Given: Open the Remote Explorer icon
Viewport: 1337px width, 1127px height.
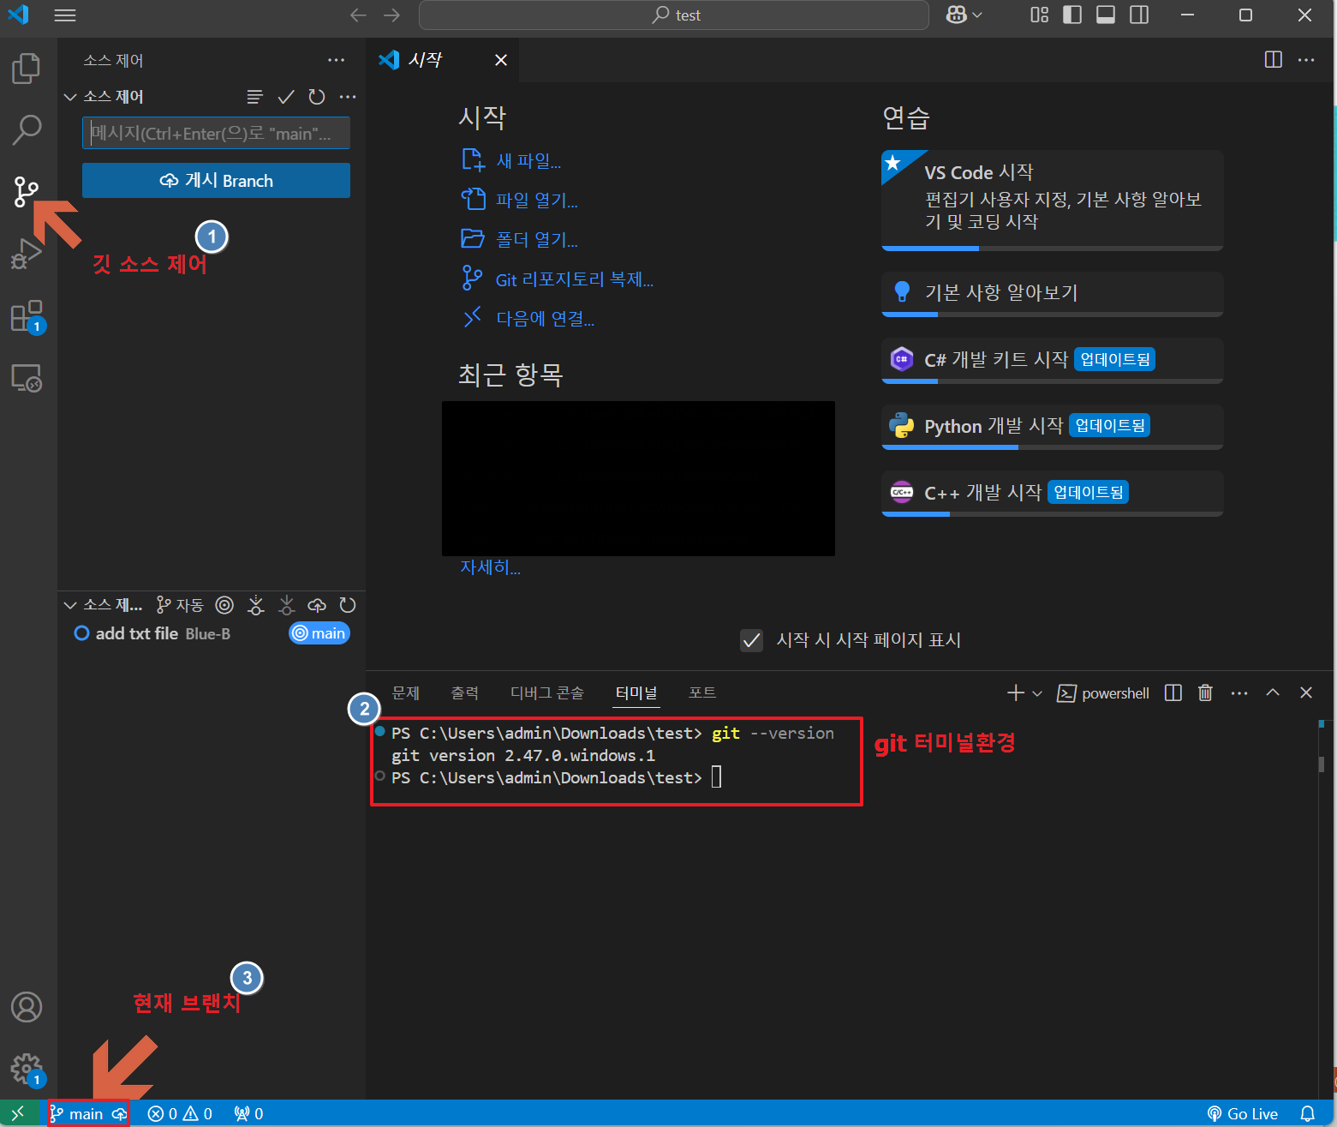Looking at the screenshot, I should (27, 378).
